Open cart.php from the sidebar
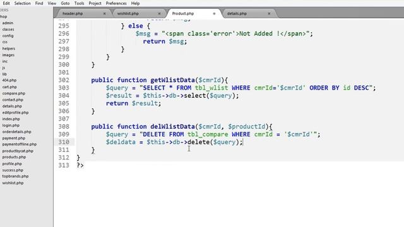This screenshot has width=404, height=227. [9, 87]
